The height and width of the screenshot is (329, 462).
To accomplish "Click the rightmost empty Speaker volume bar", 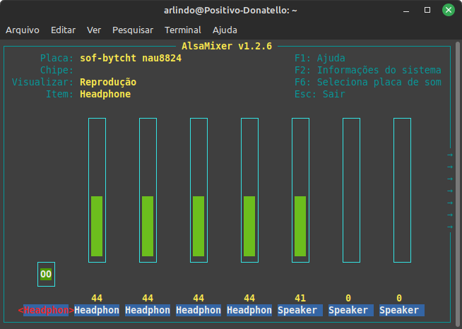I will coord(402,191).
